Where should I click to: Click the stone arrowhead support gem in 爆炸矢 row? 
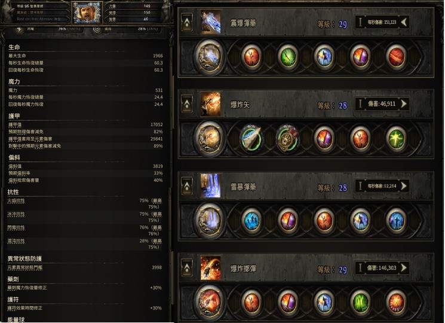pyautogui.click(x=251, y=138)
